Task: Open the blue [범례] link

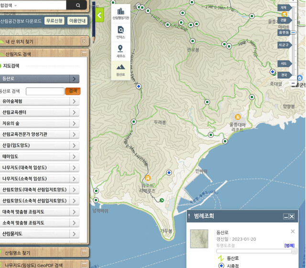Action: tap(289, 246)
